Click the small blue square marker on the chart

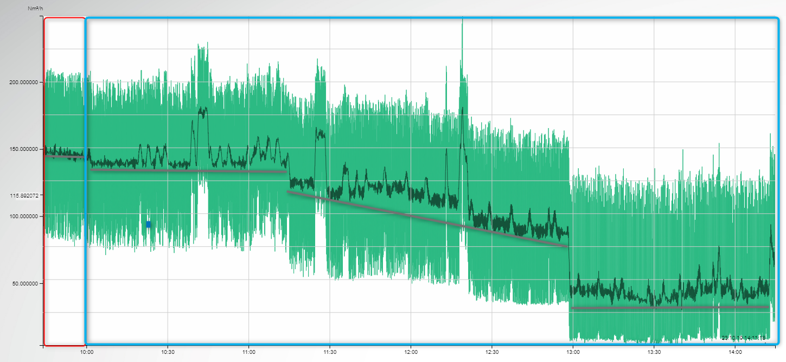[148, 224]
